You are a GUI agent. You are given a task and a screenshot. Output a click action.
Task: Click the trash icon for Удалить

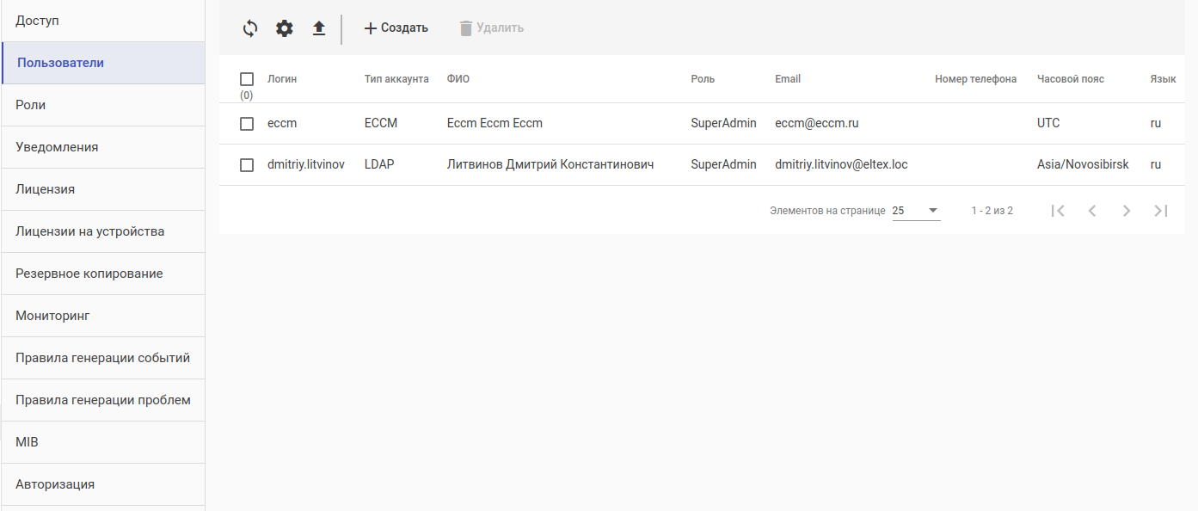tap(466, 28)
